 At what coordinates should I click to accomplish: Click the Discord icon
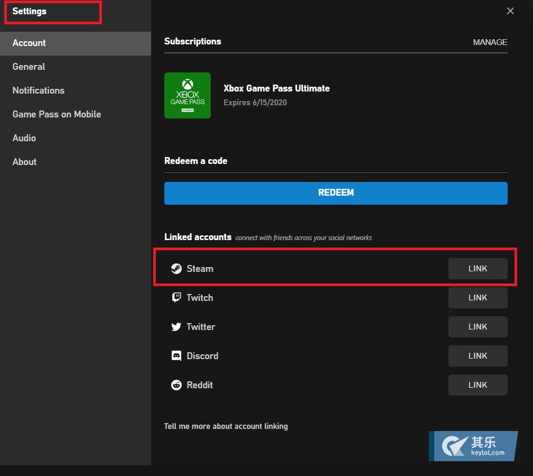tap(176, 355)
